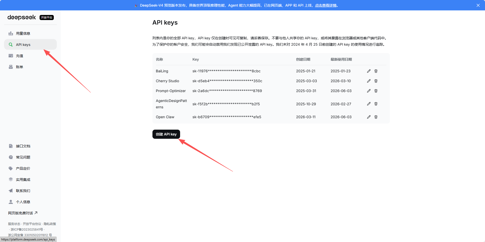This screenshot has width=485, height=242.
Task: Click the Prompt-Optimizer name cell
Action: pos(171,91)
